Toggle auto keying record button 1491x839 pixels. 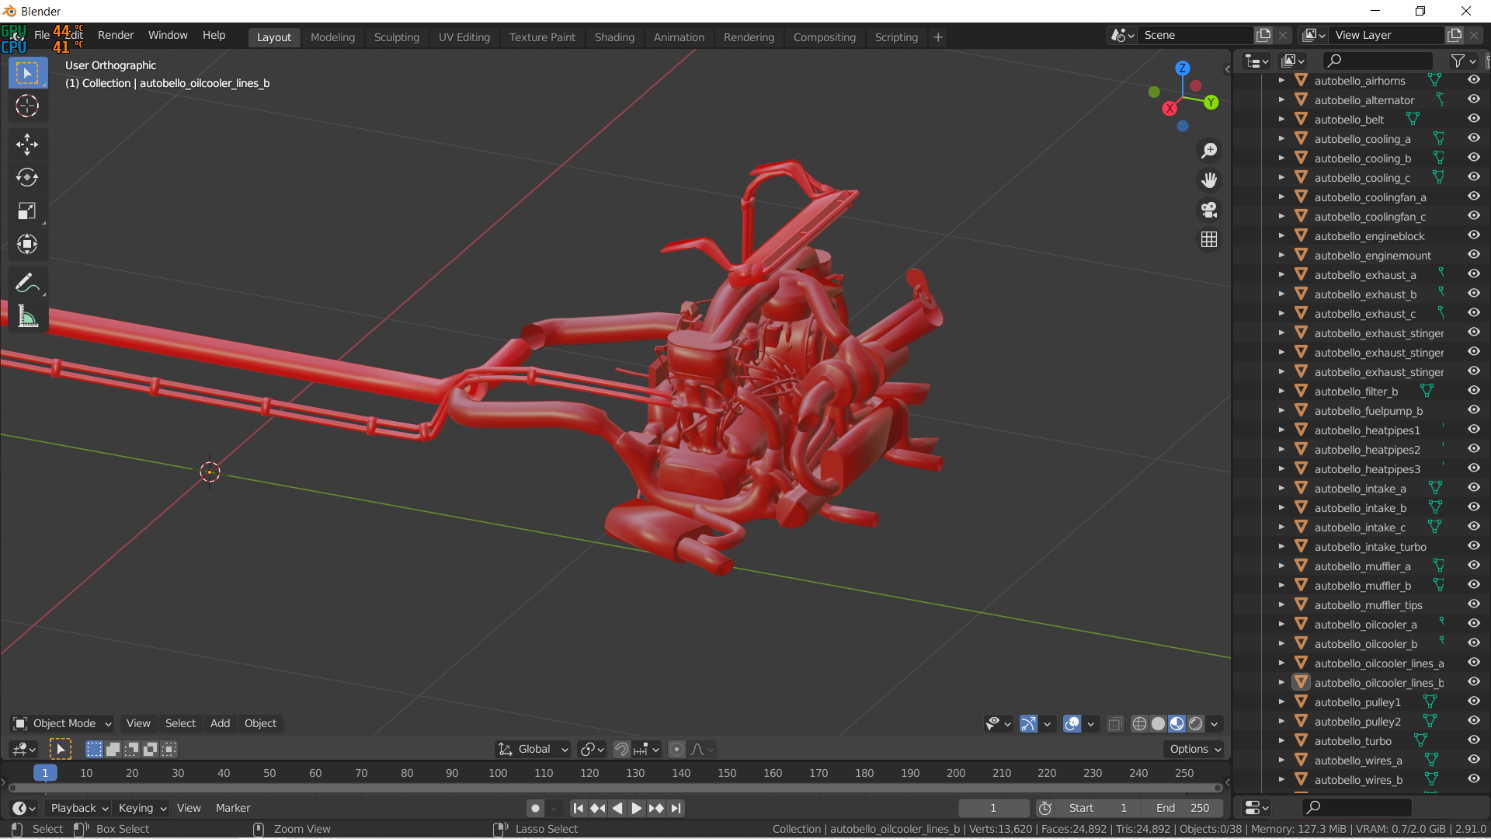(535, 808)
